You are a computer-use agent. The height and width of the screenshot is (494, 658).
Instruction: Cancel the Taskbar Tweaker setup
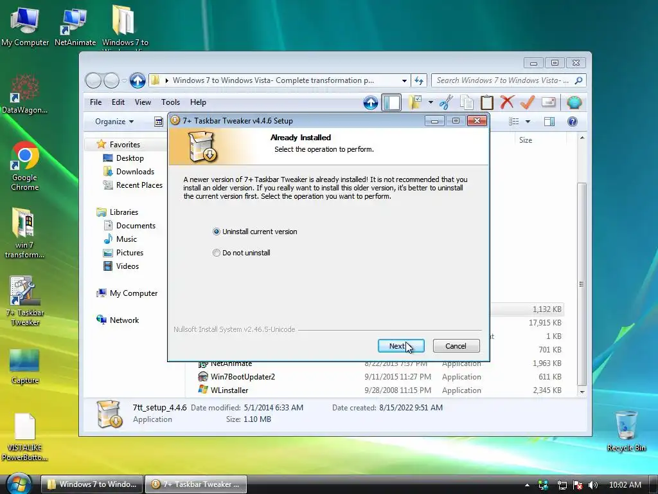[456, 345]
